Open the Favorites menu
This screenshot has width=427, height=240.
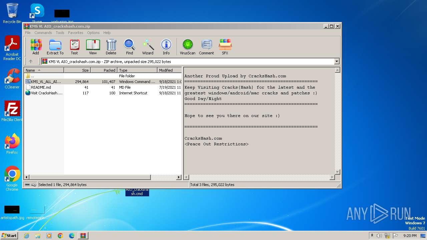76,33
